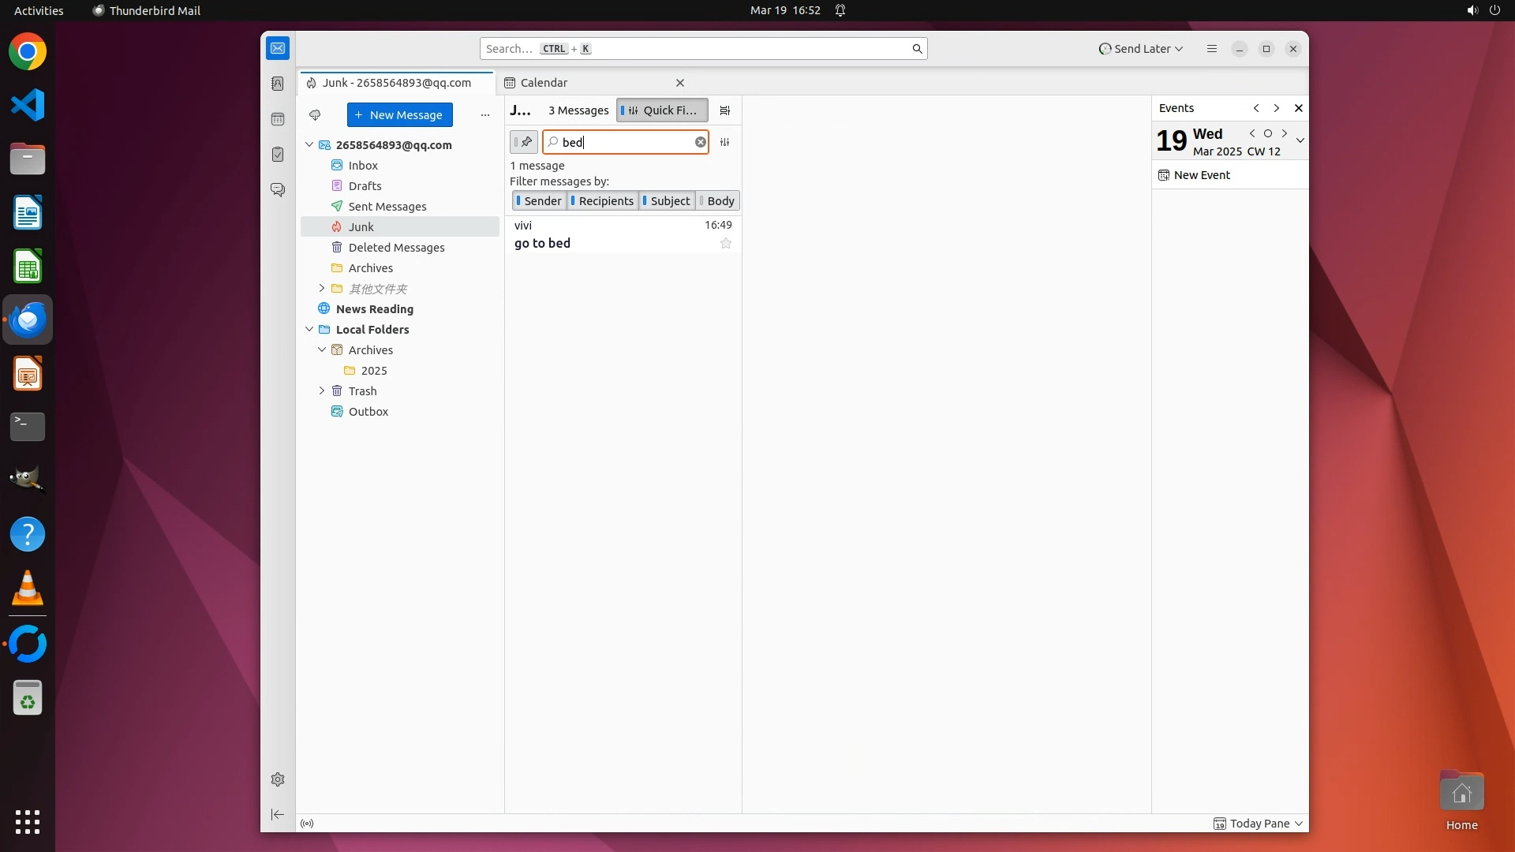Click the Get Messages cloud icon

[x=315, y=115]
